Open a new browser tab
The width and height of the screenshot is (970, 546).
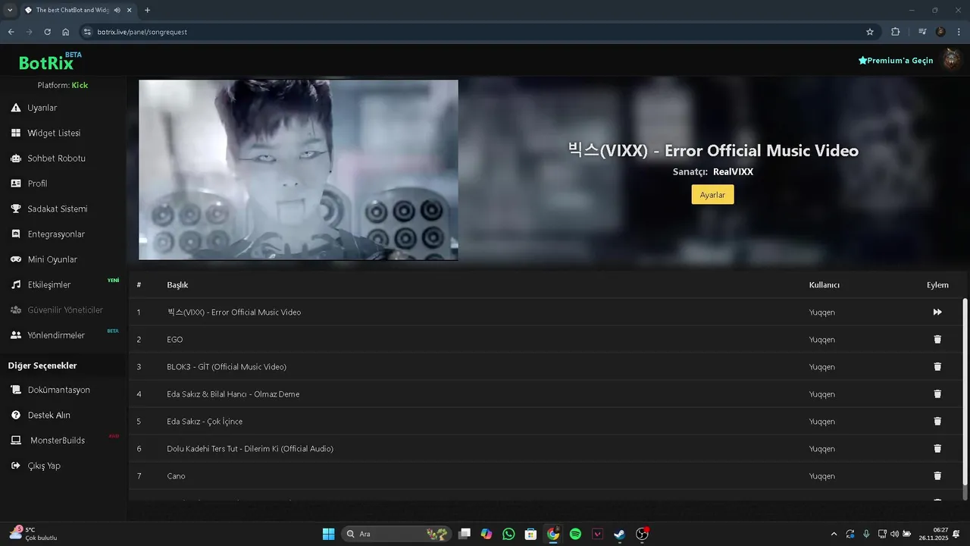point(147,10)
